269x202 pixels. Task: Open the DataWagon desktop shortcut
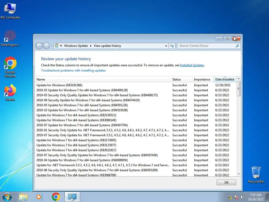10,38
